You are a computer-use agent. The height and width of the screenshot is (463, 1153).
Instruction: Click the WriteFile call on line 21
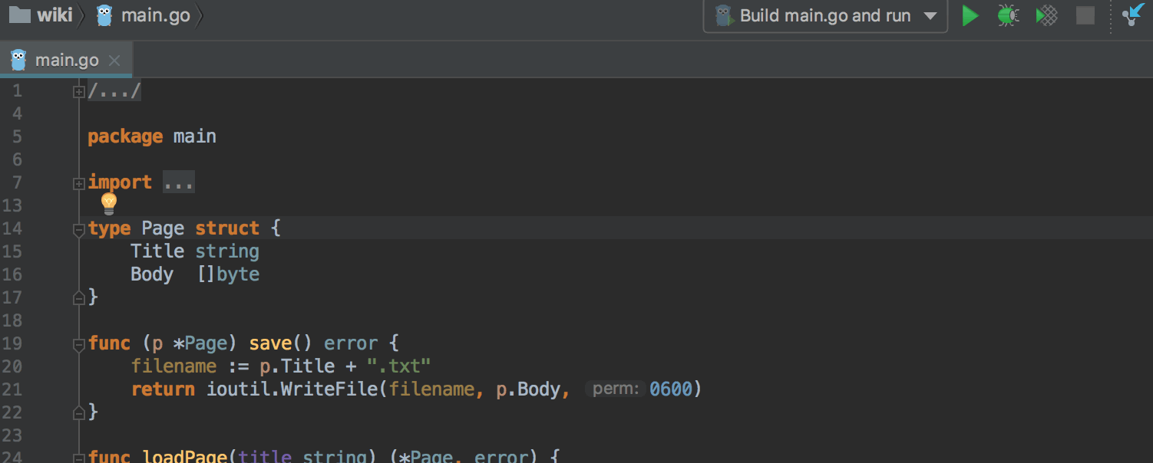(x=330, y=389)
